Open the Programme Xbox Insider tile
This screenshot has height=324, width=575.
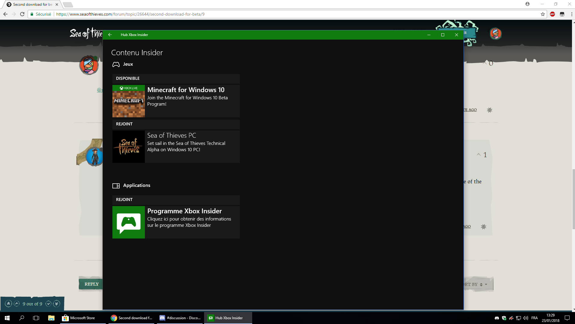pos(176,222)
